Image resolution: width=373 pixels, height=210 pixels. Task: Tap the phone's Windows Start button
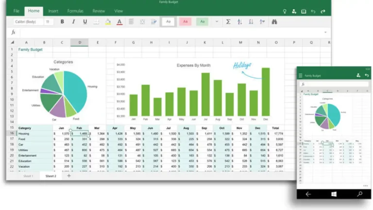point(334,194)
